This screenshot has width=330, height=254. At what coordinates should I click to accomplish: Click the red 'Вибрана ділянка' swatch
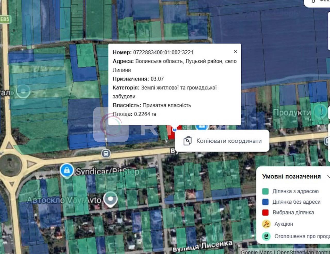pos(265,212)
